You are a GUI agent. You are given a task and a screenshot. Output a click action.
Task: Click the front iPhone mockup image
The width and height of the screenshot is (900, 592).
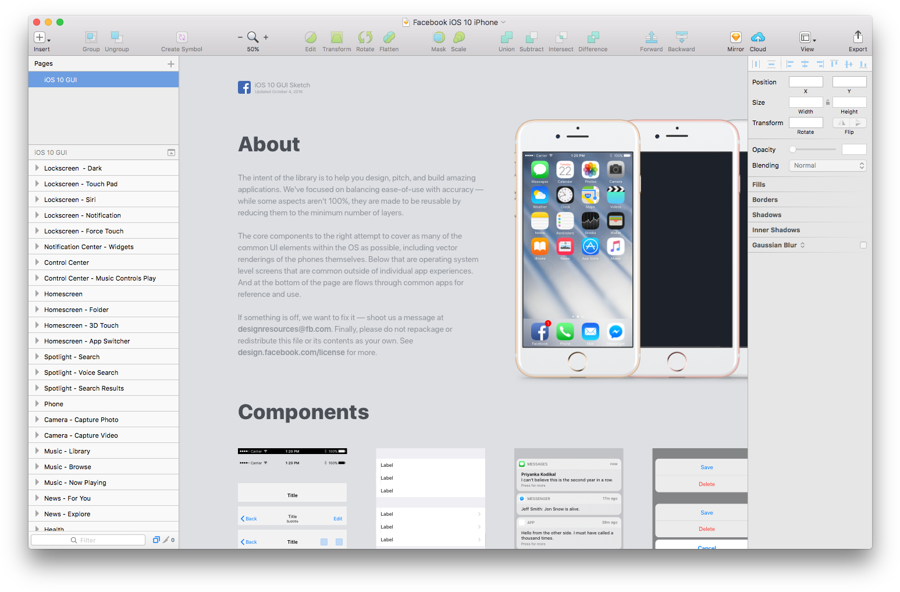[577, 249]
